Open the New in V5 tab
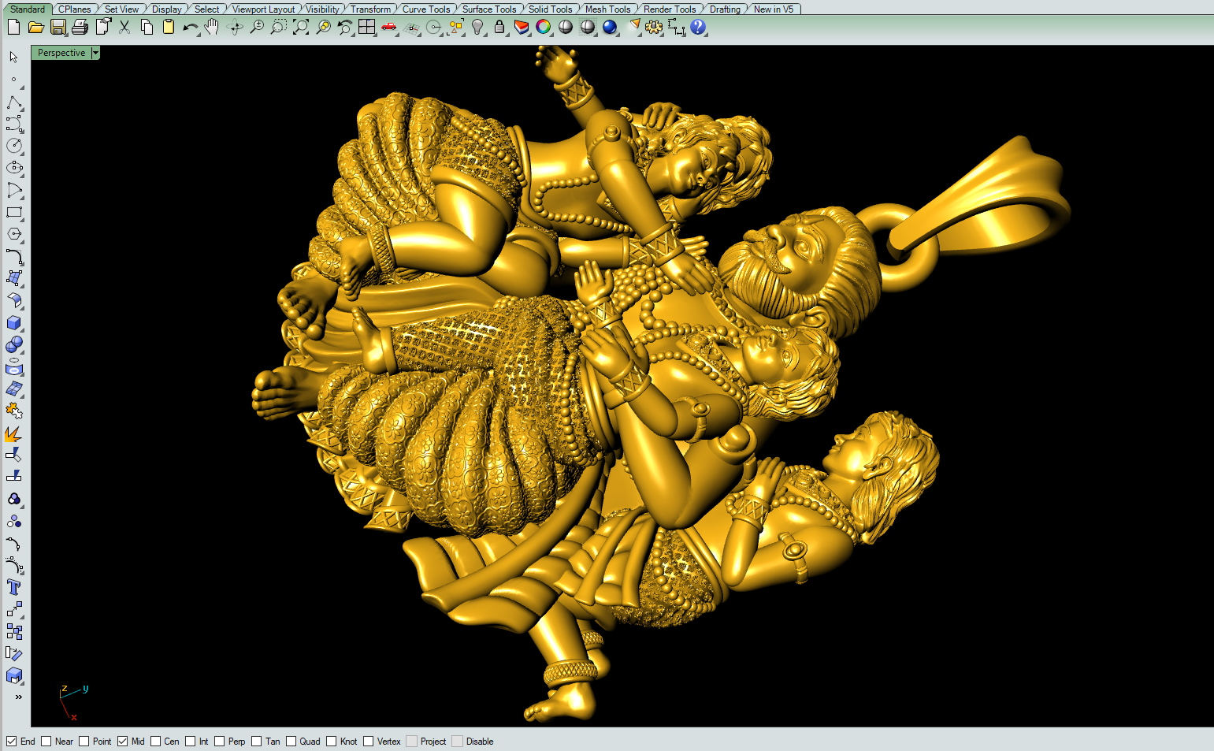The image size is (1214, 751). tap(774, 9)
